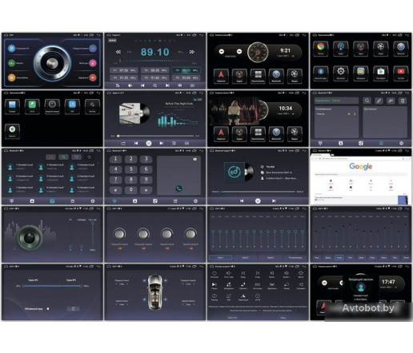Toggle the switch under the front right knob
This screenshot has height=353, width=413.
pyautogui.click(x=143, y=248)
